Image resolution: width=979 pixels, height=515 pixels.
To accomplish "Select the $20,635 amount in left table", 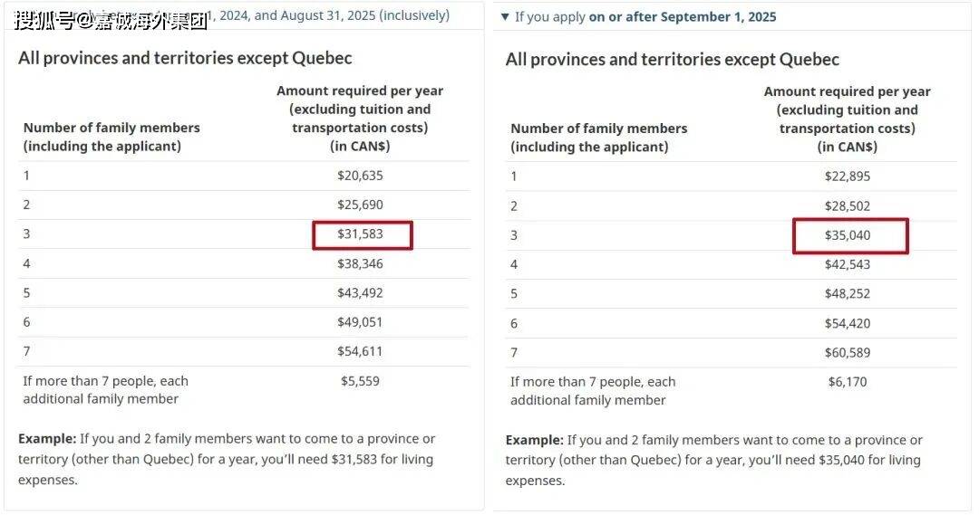I will click(x=360, y=176).
